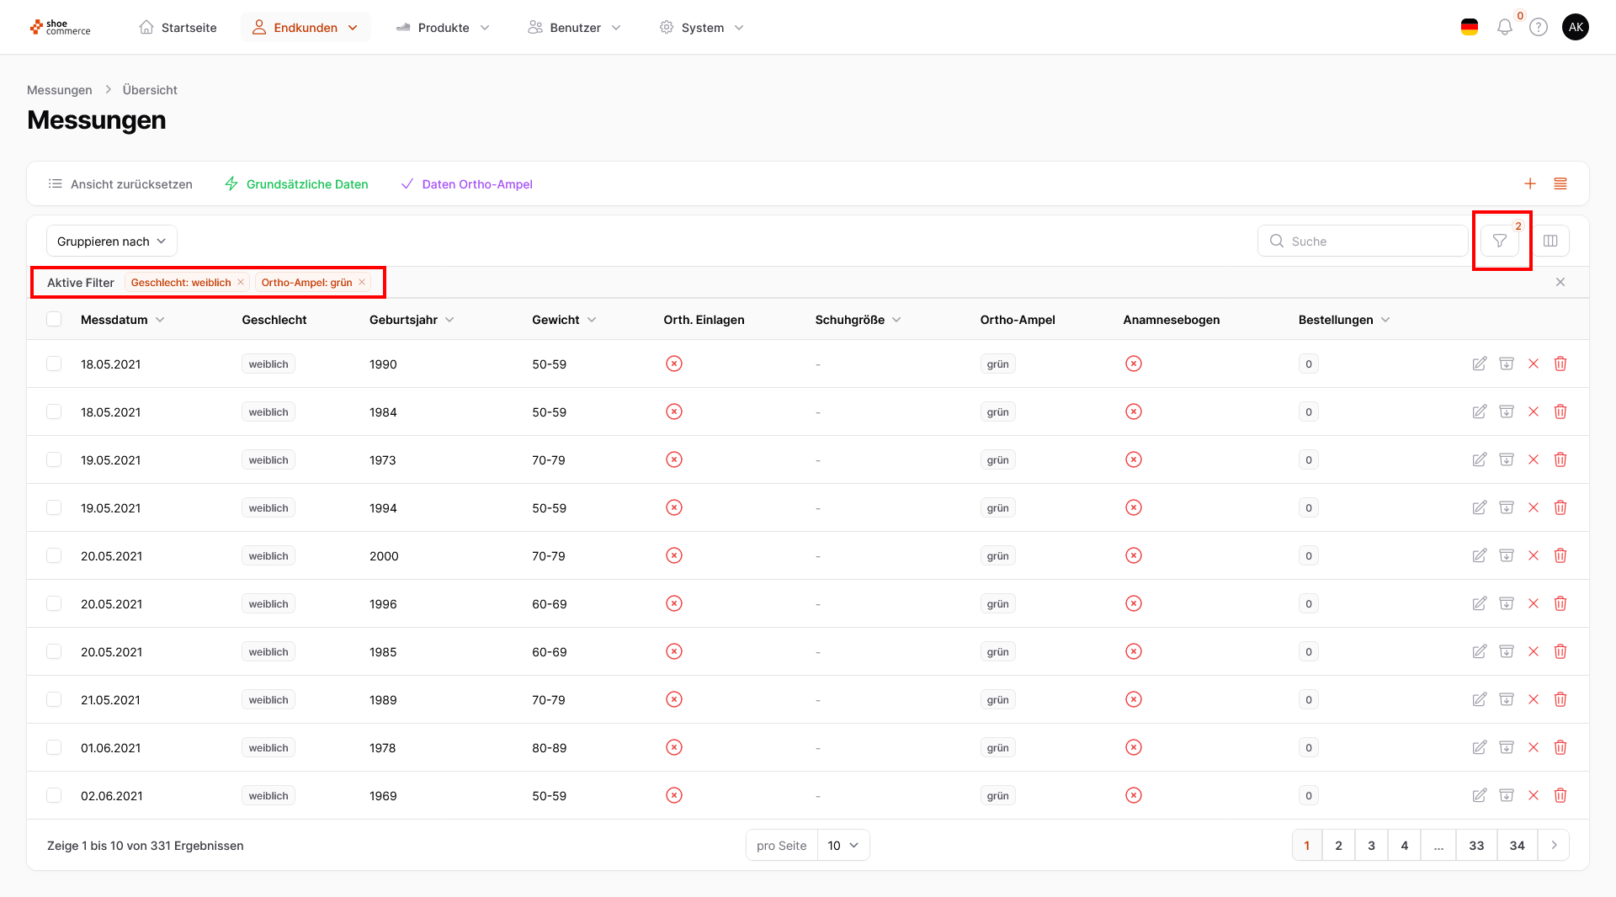The width and height of the screenshot is (1616, 897).
Task: Archive the 1973 birth year measurement row
Action: pyautogui.click(x=1507, y=460)
